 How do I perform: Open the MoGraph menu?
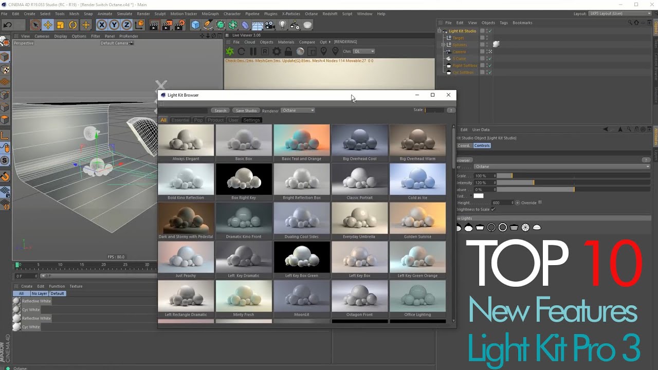209,14
